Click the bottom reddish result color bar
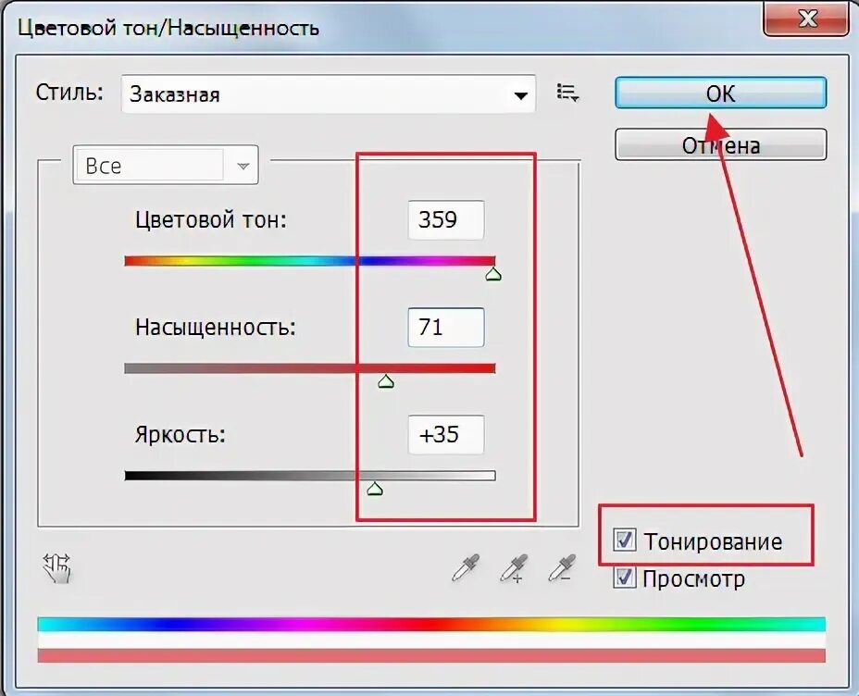This screenshot has height=696, width=859. click(x=431, y=655)
